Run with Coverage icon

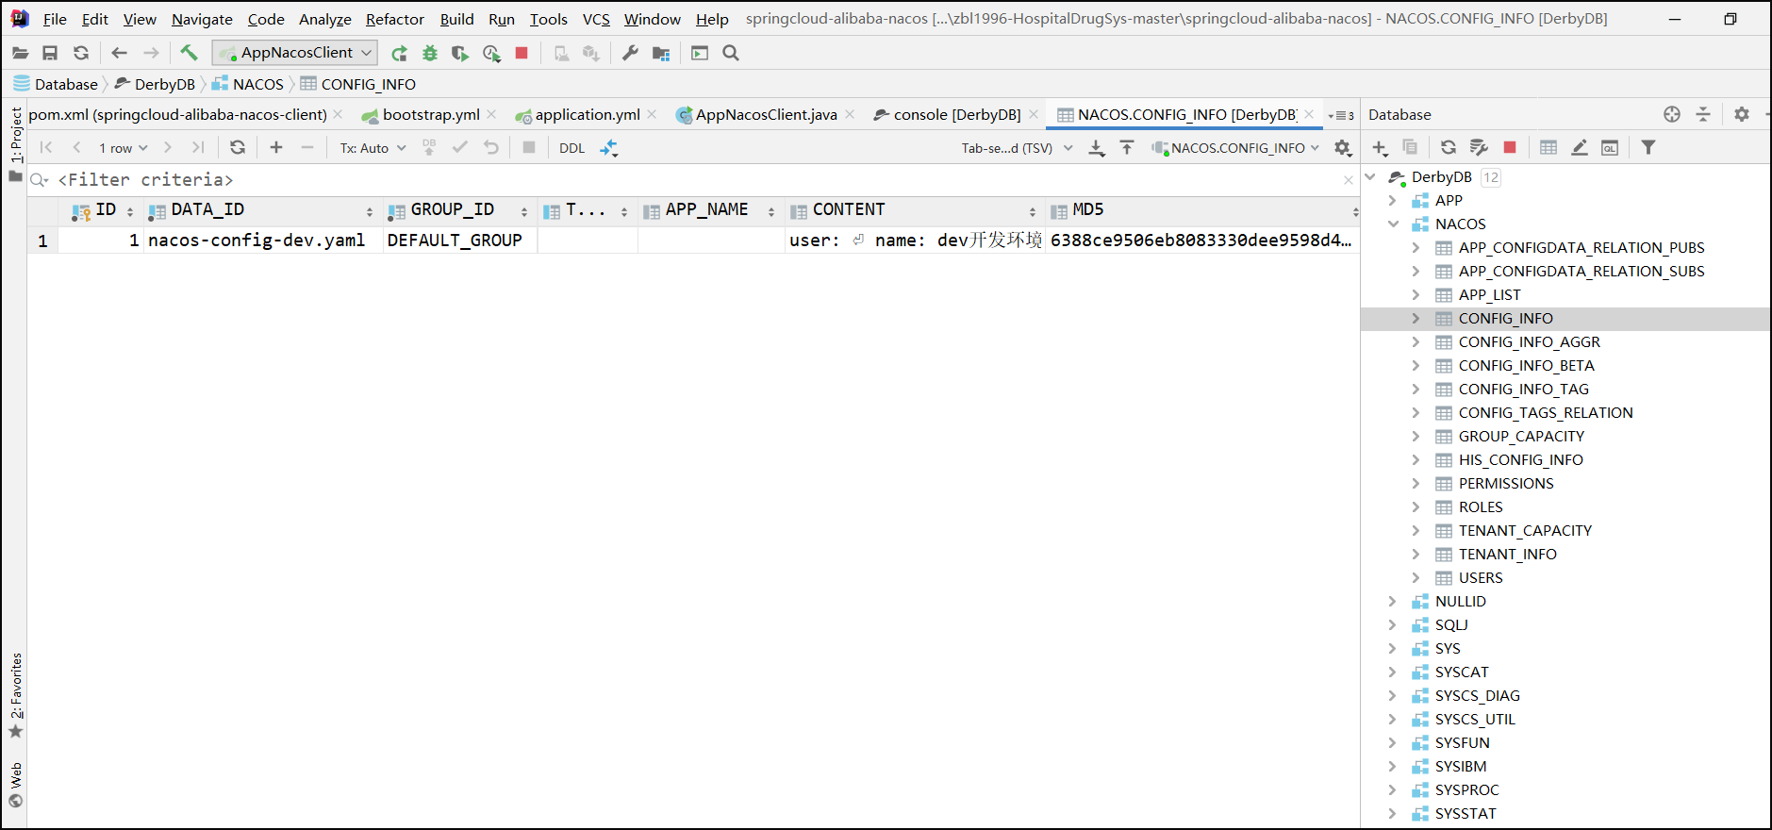point(460,53)
